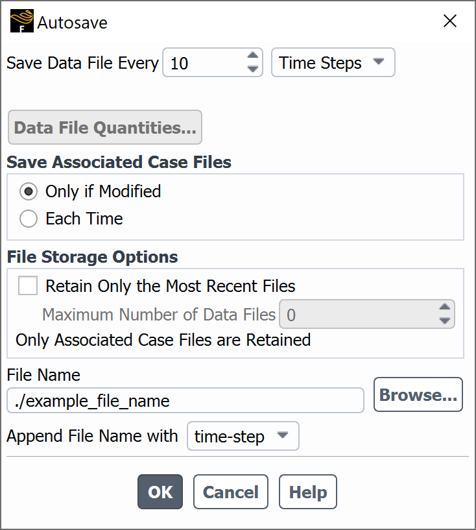Cancel the Autosave dialog
476x530 pixels.
click(231, 492)
